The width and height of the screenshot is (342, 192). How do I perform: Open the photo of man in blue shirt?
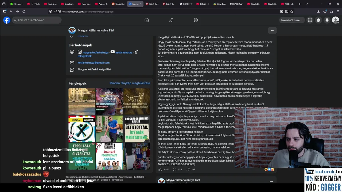click(x=109, y=129)
